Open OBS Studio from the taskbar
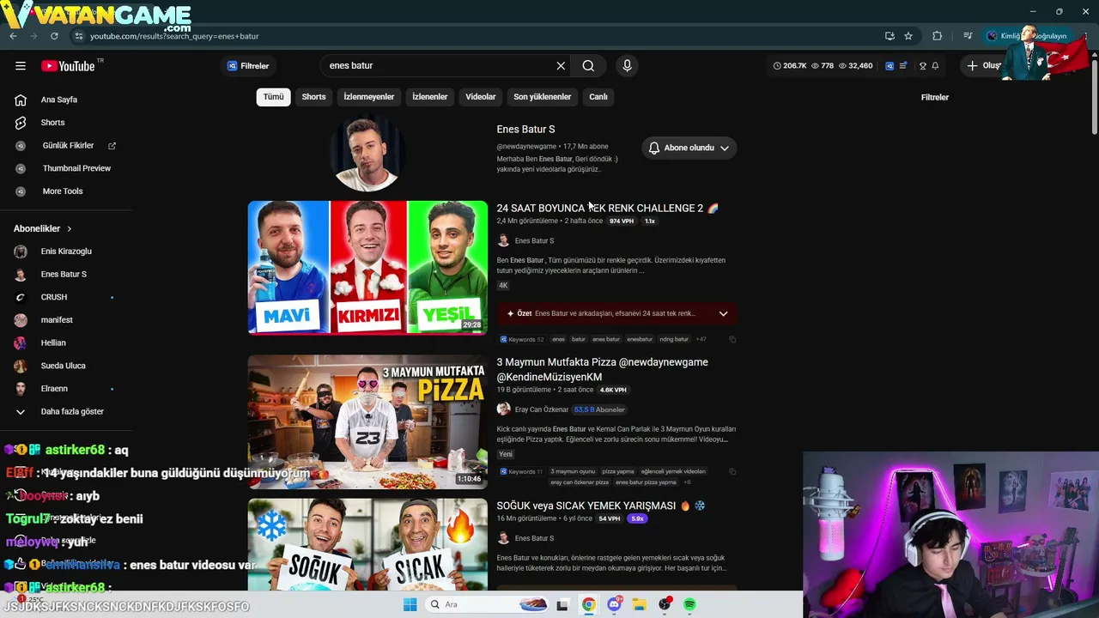The width and height of the screenshot is (1099, 618). click(665, 605)
